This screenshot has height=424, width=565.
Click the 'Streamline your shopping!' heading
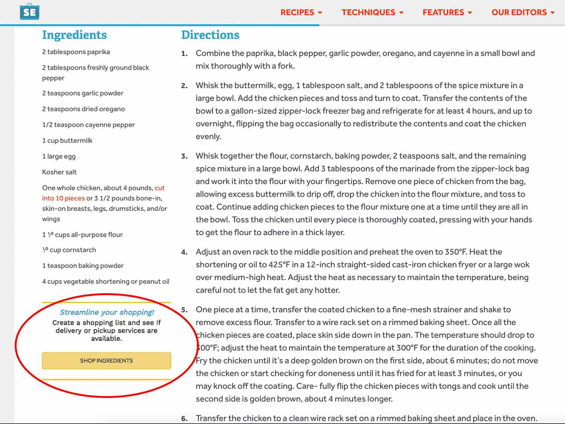click(107, 312)
